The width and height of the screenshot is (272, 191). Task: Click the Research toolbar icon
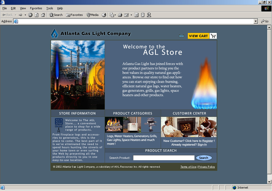tap(143, 15)
